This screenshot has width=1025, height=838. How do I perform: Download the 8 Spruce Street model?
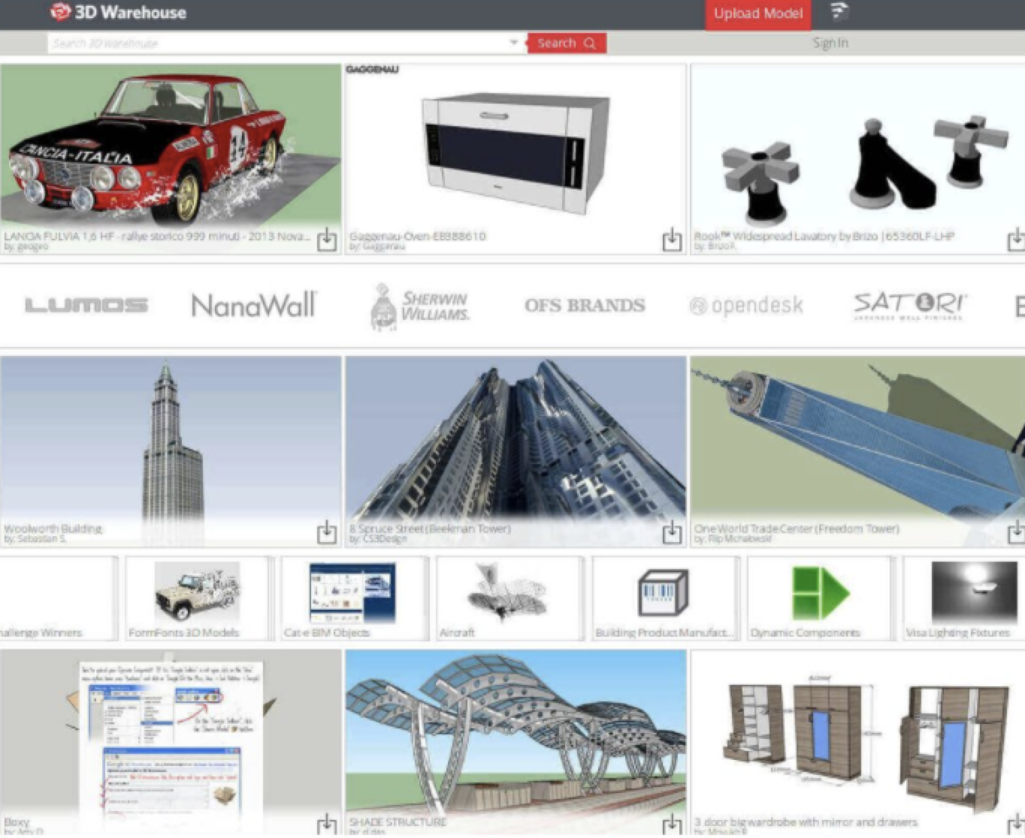click(x=672, y=532)
